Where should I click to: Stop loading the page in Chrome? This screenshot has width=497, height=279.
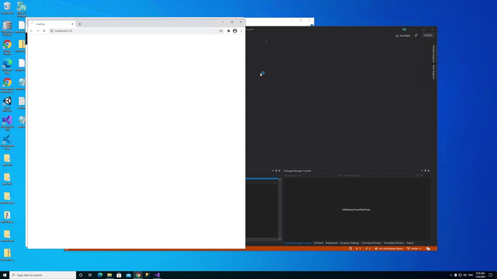44,31
